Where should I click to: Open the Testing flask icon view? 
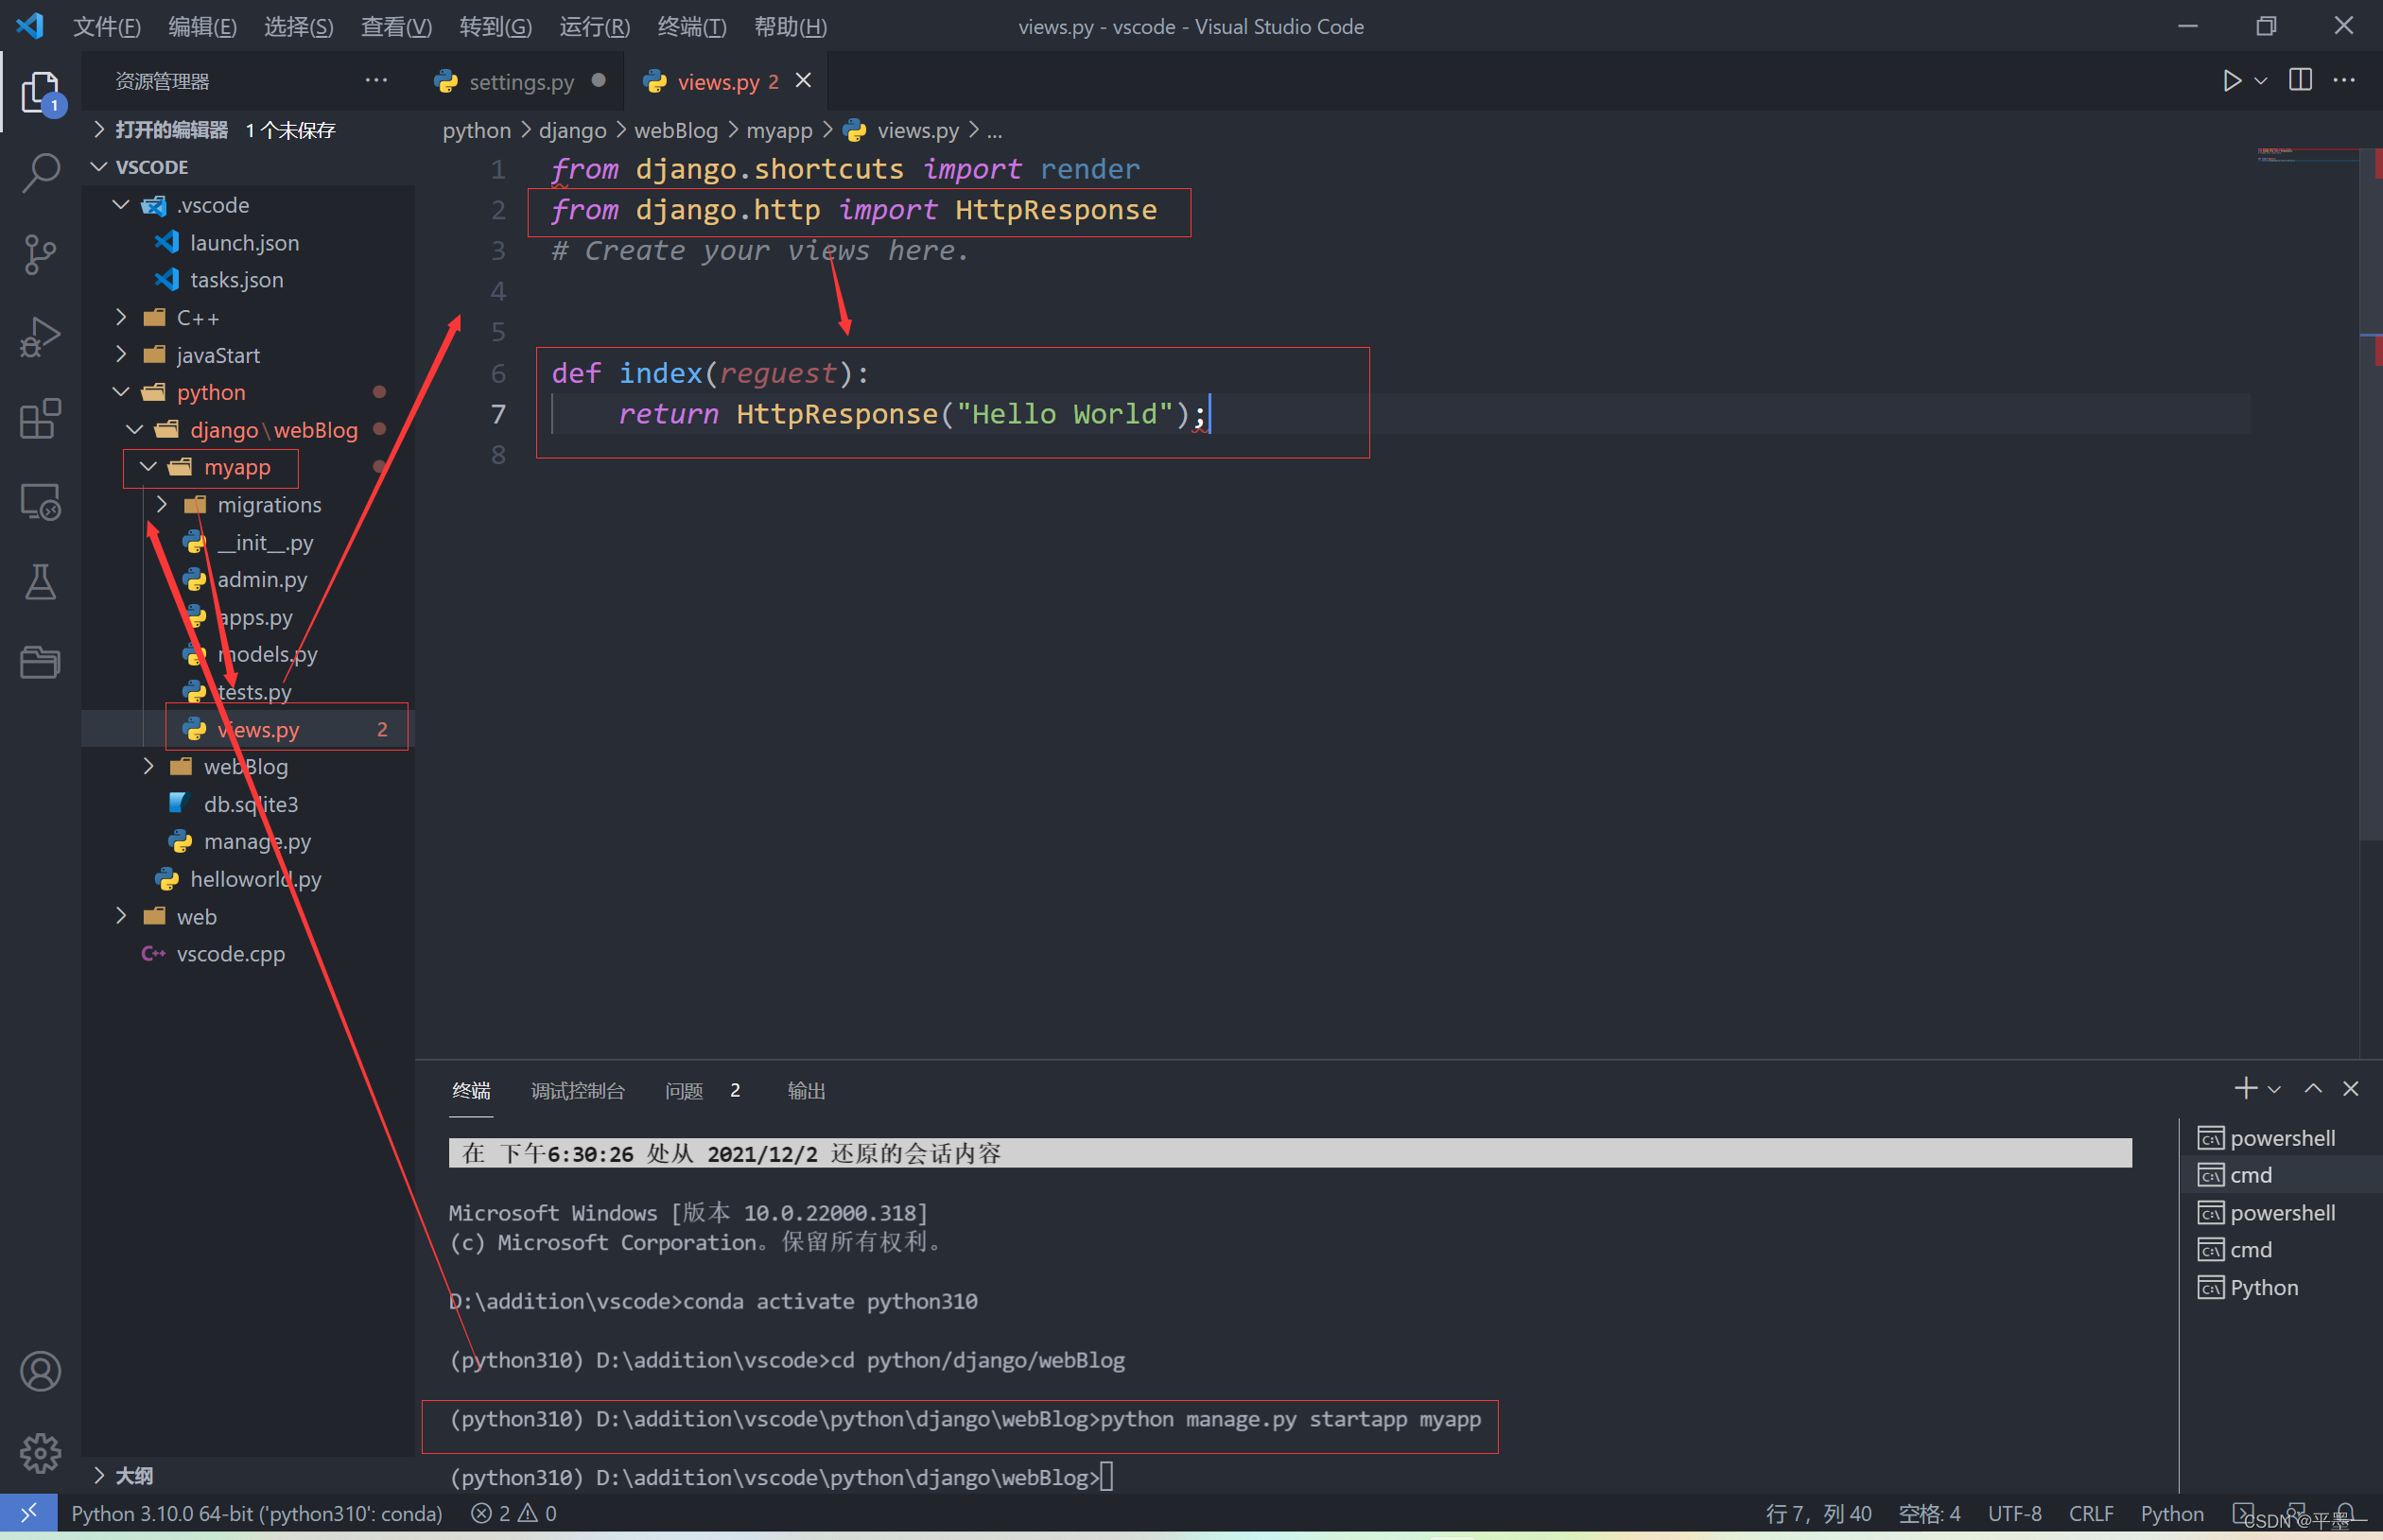coord(40,582)
